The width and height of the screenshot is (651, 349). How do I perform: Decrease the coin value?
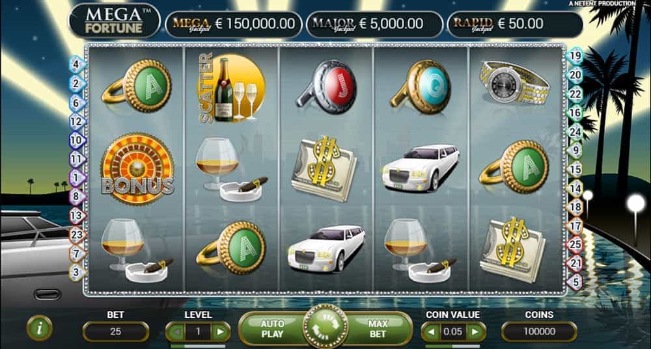[x=431, y=331]
